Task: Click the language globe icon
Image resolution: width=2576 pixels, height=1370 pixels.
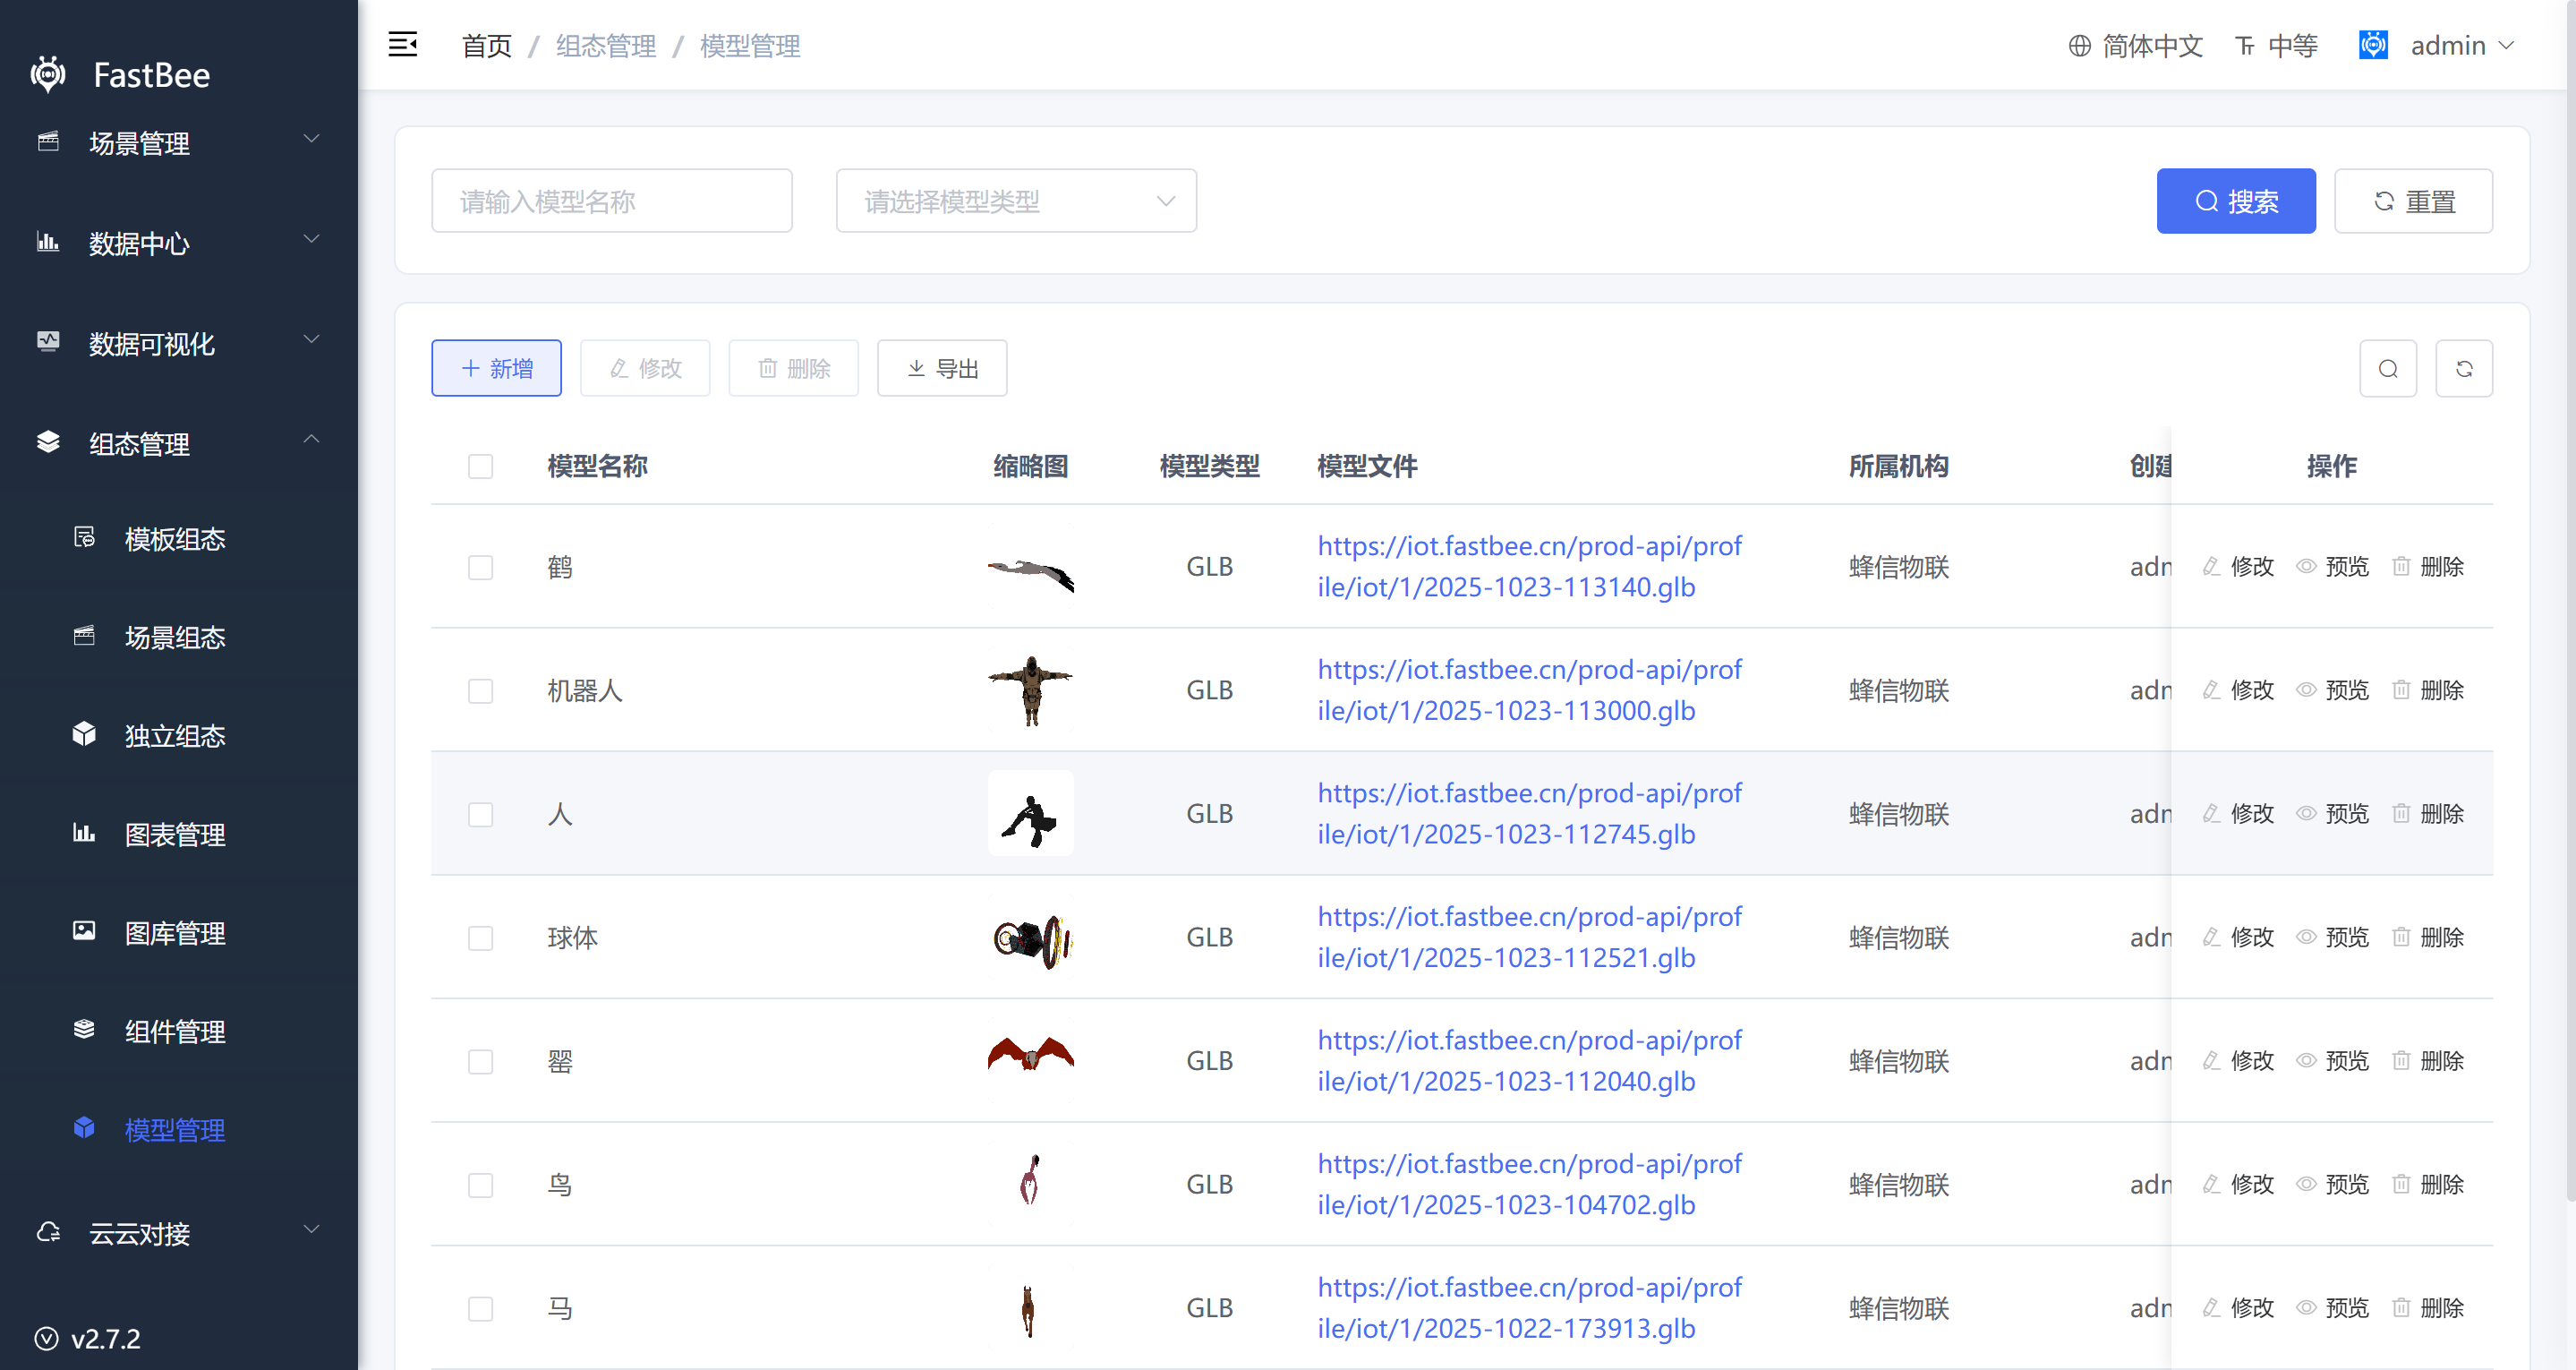Action: [2079, 46]
